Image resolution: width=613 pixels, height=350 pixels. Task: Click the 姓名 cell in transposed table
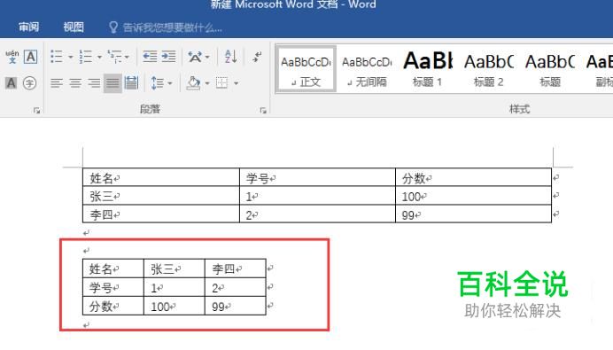click(113, 268)
